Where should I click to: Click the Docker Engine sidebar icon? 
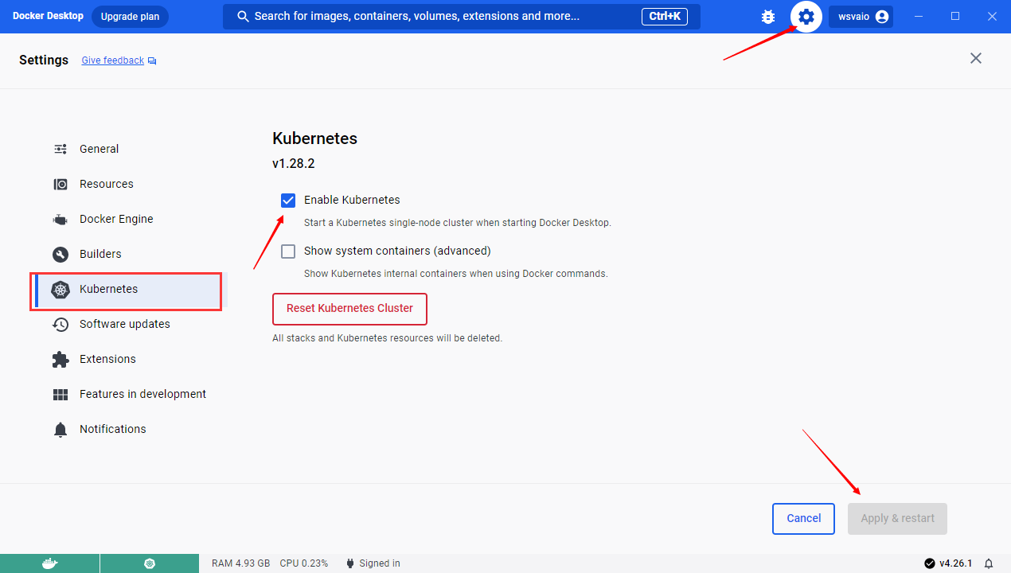point(61,219)
